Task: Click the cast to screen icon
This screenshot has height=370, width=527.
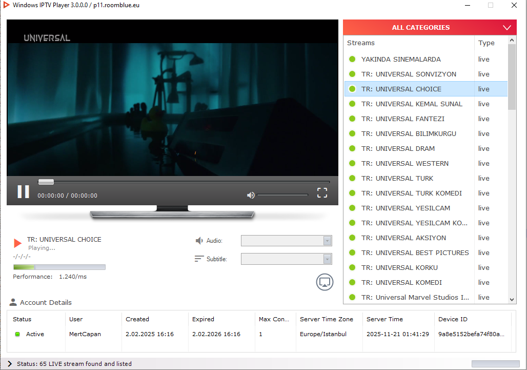Action: pyautogui.click(x=325, y=282)
